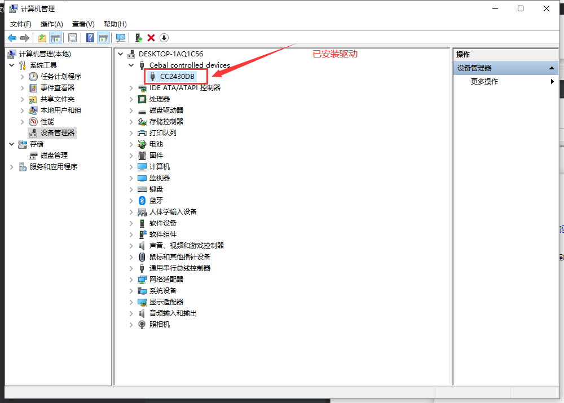This screenshot has height=403, width=564.
Task: Click the Properties toolbar icon
Action: pyautogui.click(x=72, y=38)
